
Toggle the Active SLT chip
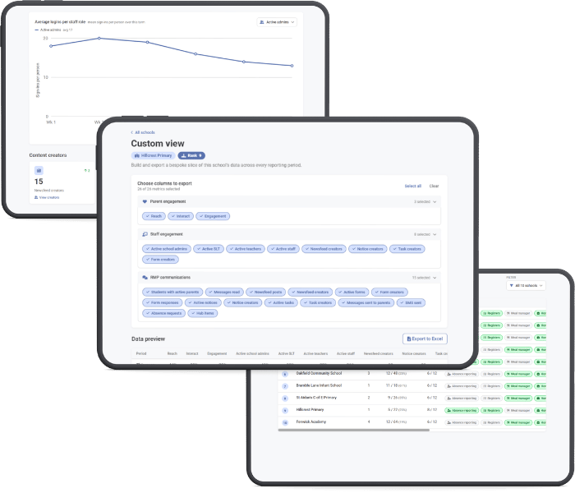coord(209,249)
